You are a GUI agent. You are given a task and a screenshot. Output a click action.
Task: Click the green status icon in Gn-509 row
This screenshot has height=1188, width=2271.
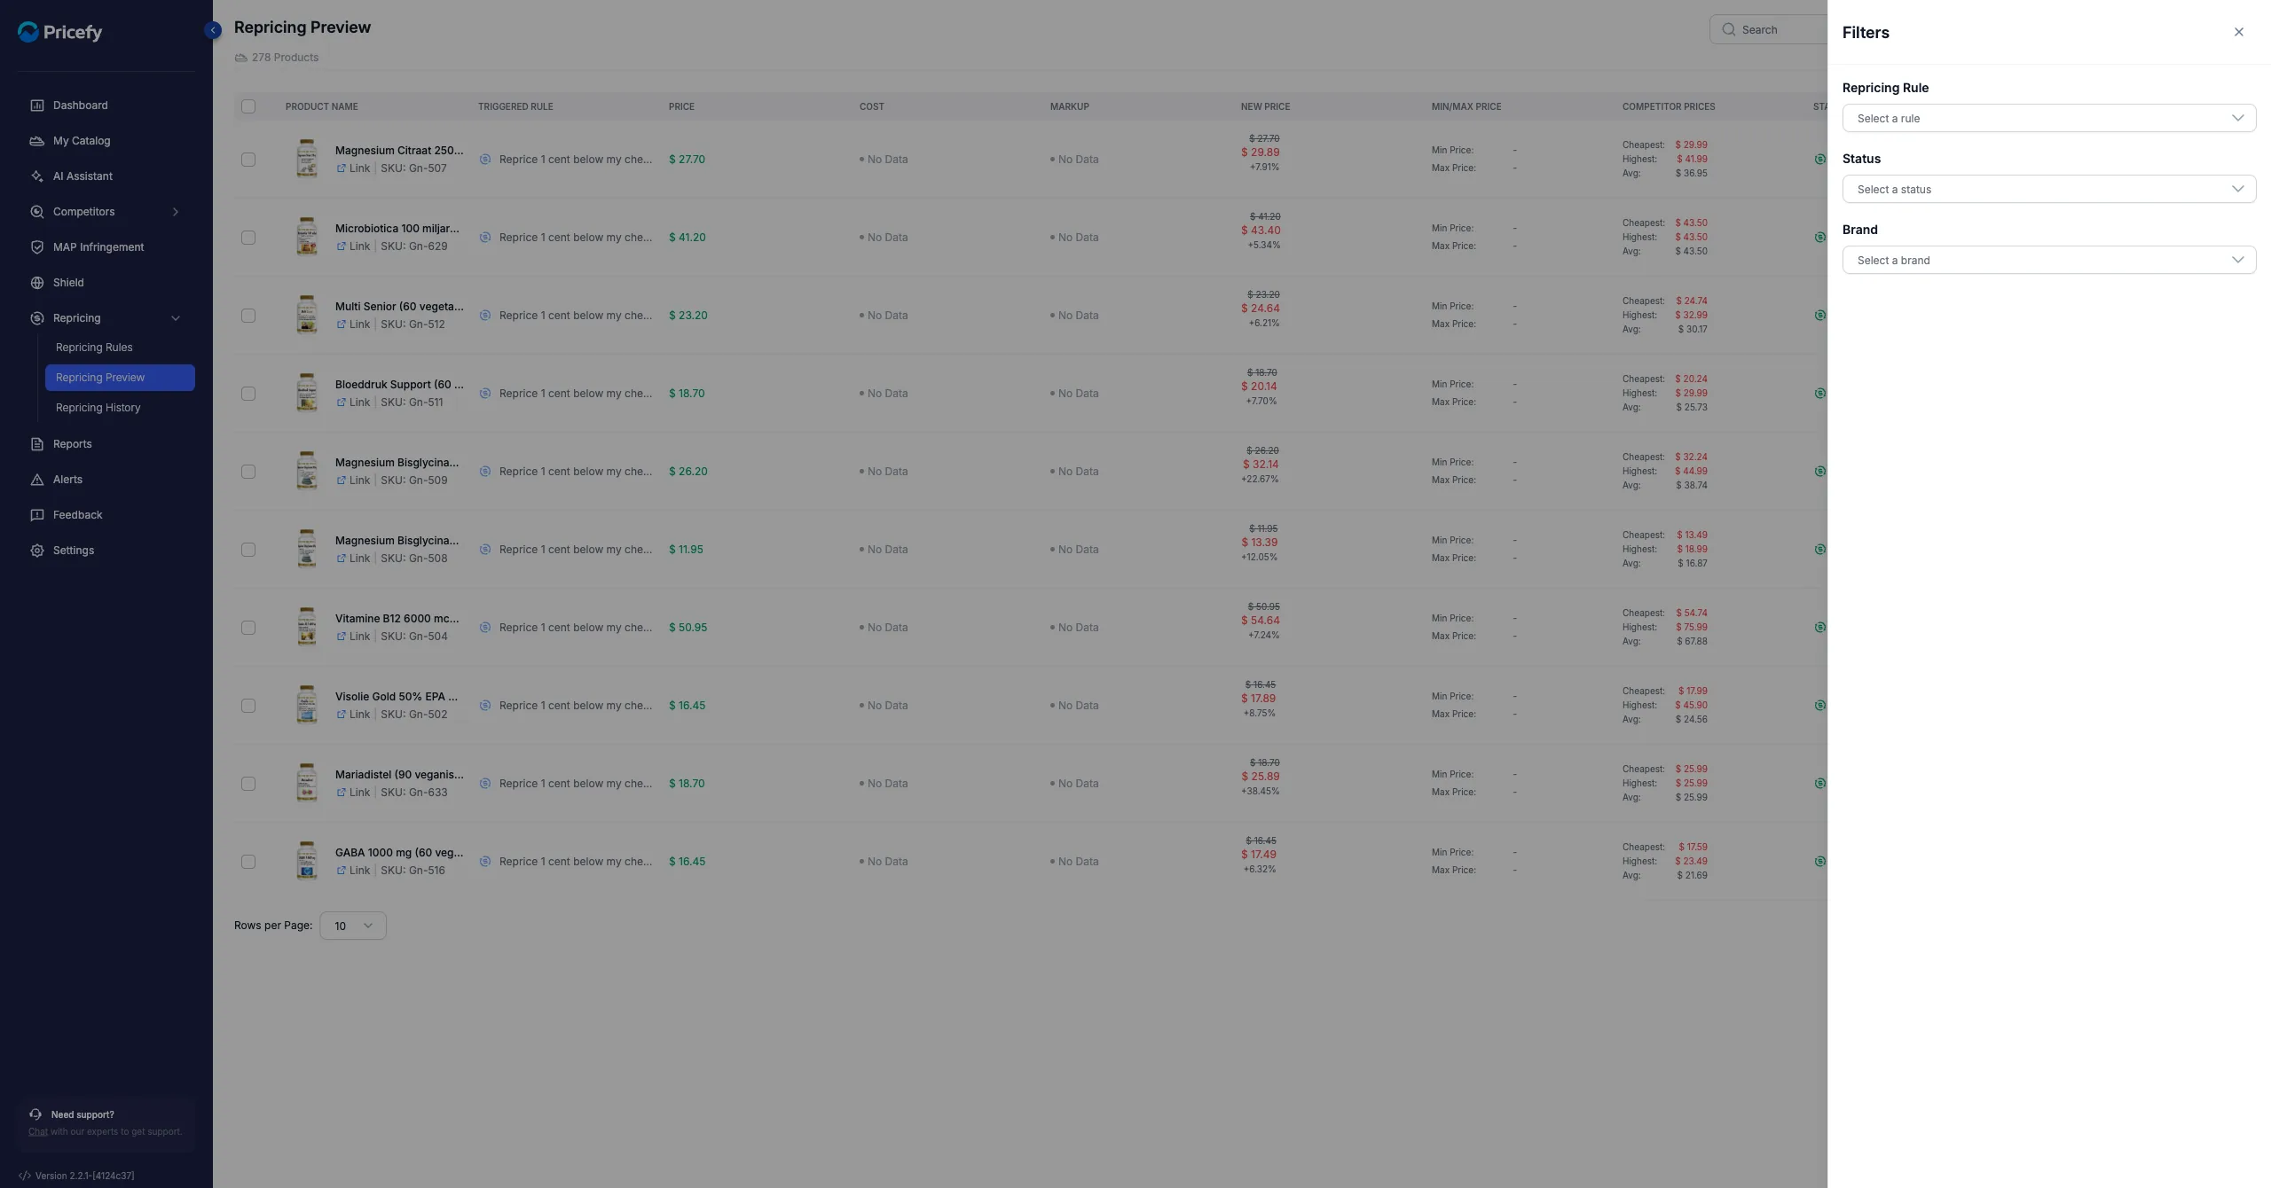pos(1820,472)
